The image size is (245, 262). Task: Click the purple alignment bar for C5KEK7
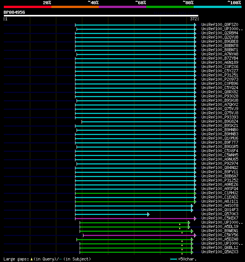coord(135,218)
